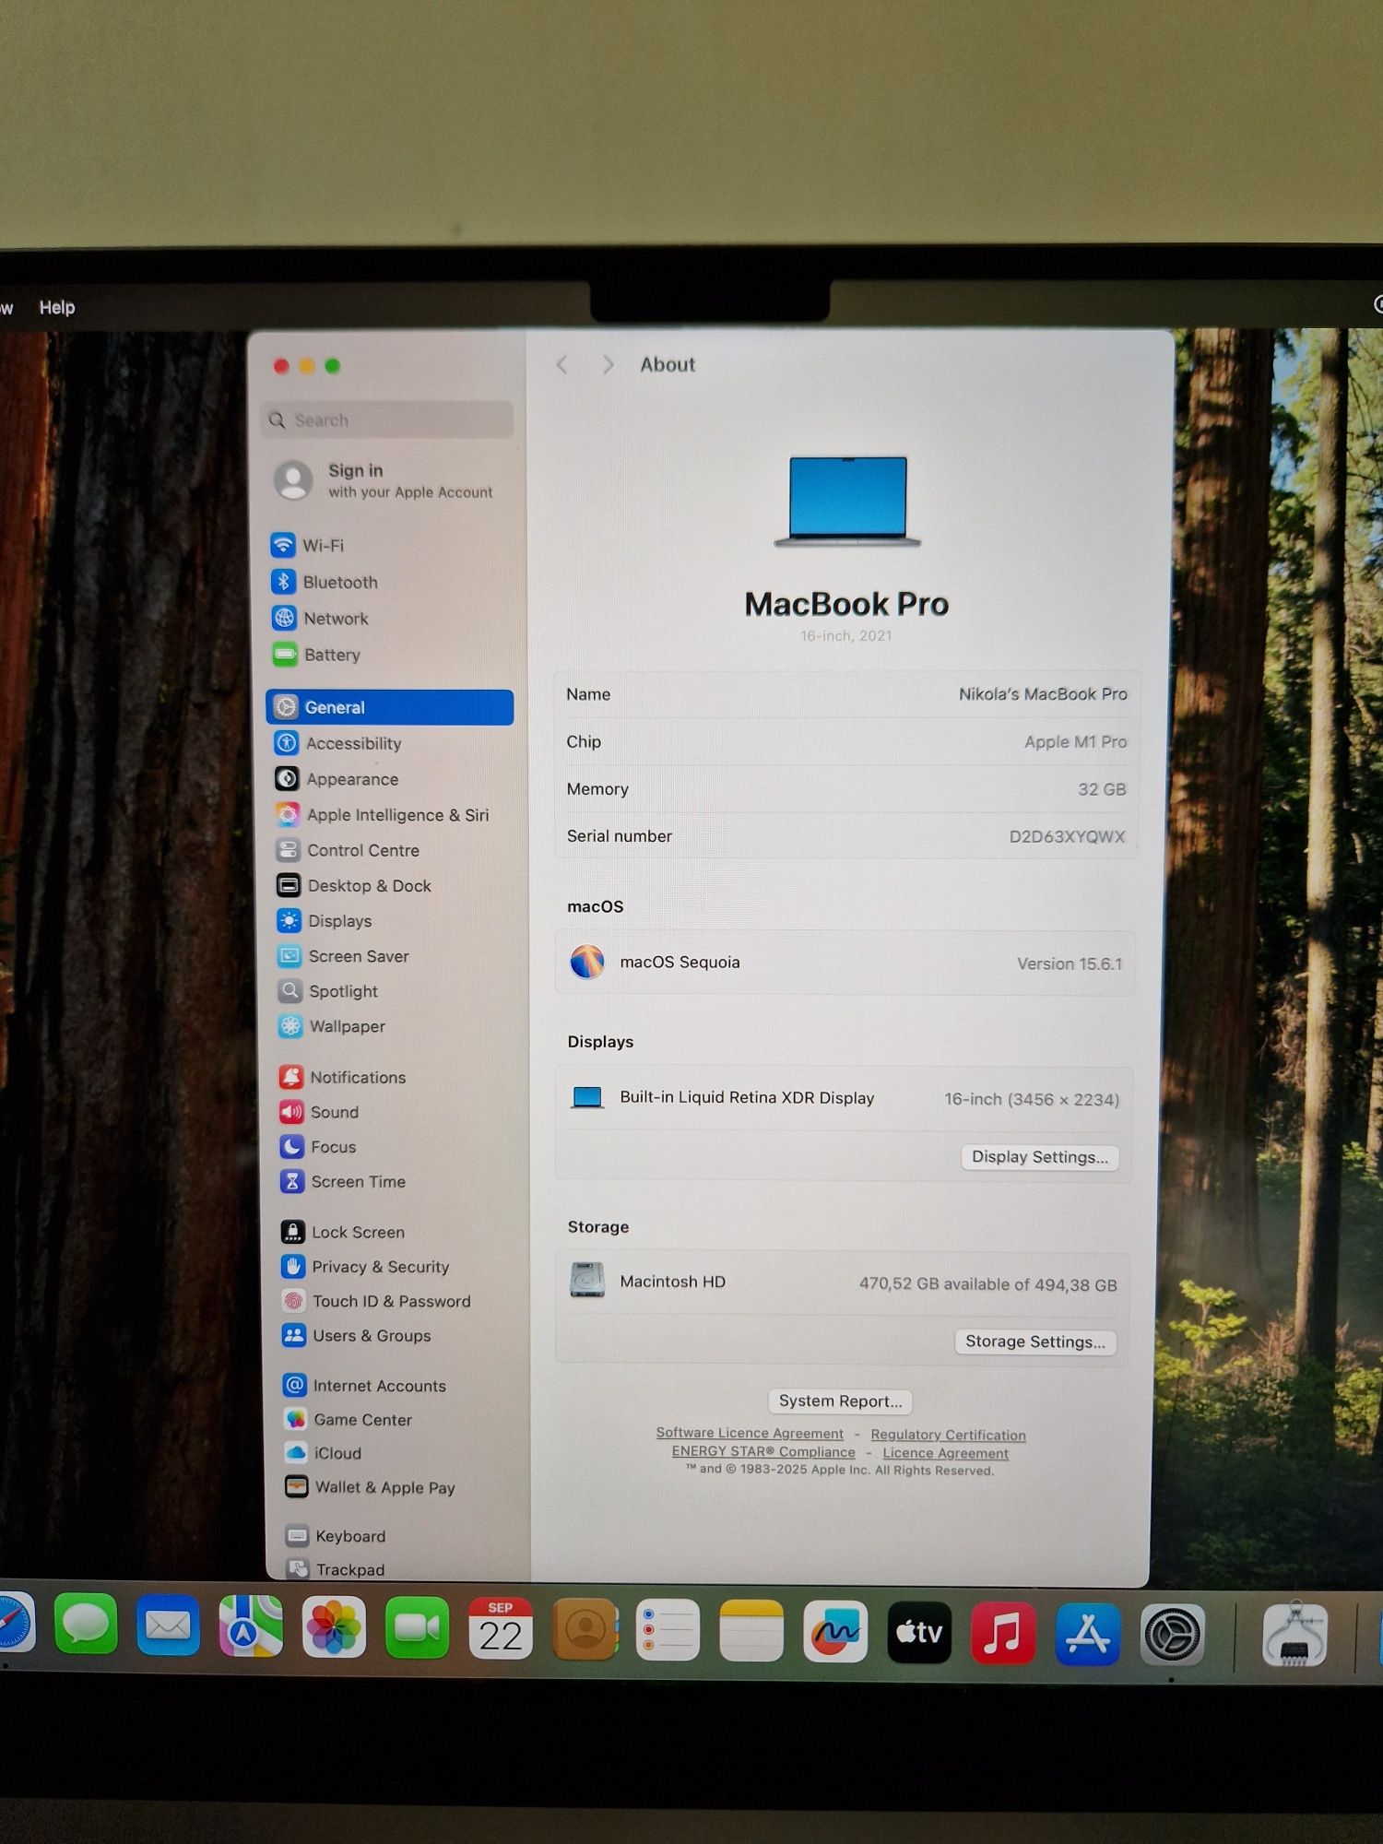This screenshot has width=1383, height=1844.
Task: Open Appearance settings
Action: 337,779
